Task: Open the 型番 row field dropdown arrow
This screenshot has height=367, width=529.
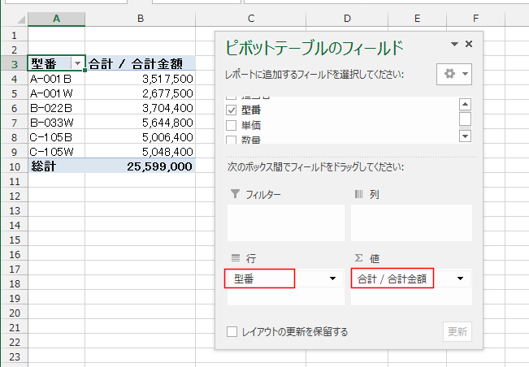Action: point(332,278)
